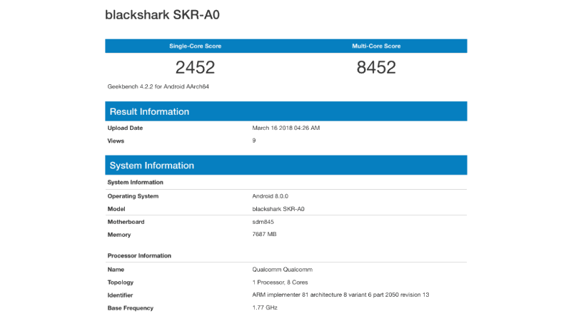Viewport: 571px width, 321px height.
Task: Click the Processor Information subheading
Action: (139, 256)
